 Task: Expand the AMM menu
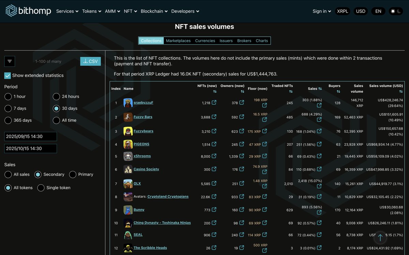pyautogui.click(x=112, y=11)
